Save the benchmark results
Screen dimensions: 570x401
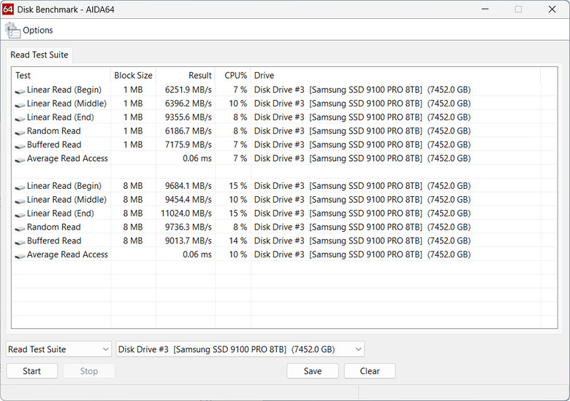click(313, 371)
